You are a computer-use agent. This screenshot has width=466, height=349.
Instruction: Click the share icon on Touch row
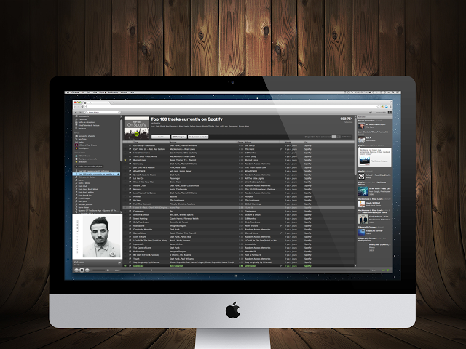(x=130, y=259)
